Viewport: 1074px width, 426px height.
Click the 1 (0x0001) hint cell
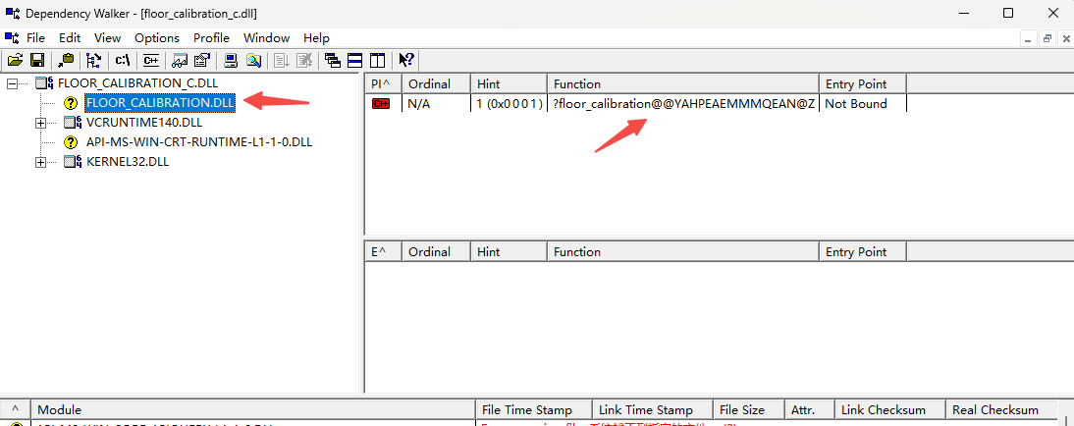point(509,103)
